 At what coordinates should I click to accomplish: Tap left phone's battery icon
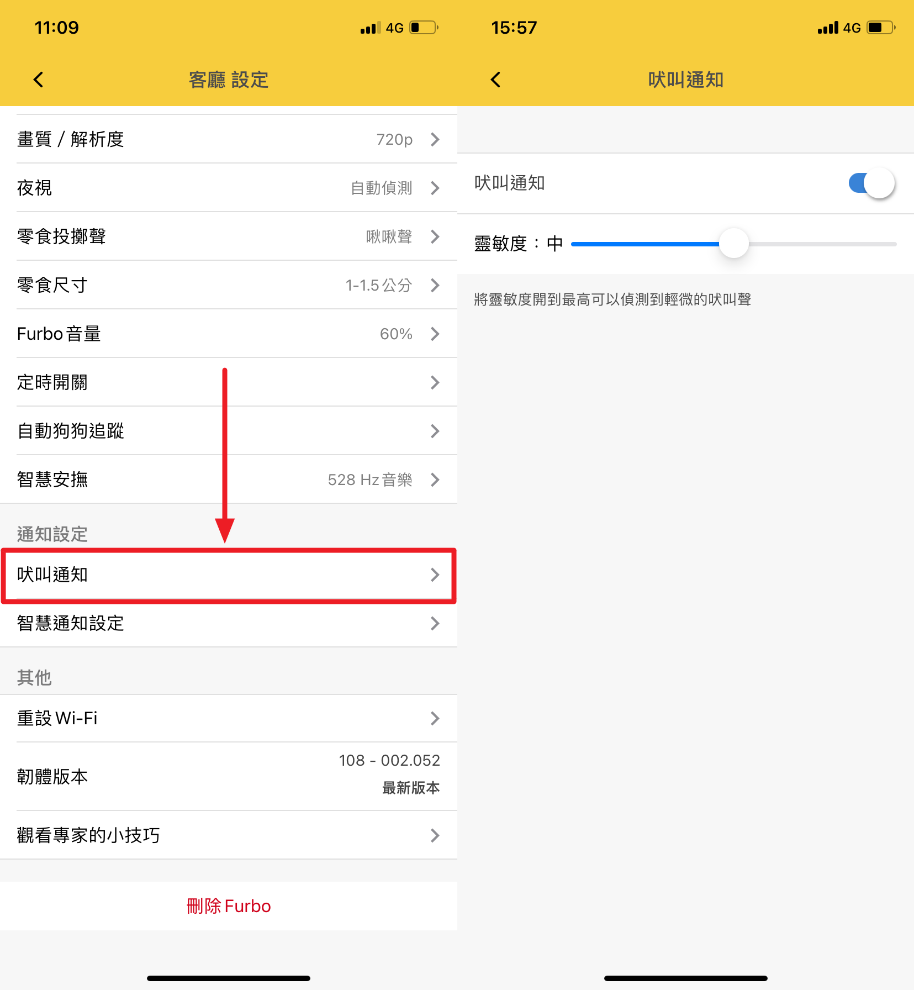point(424,28)
